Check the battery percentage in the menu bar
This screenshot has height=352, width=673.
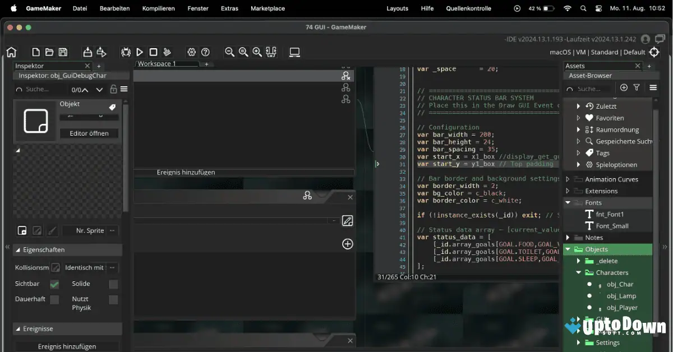(533, 8)
